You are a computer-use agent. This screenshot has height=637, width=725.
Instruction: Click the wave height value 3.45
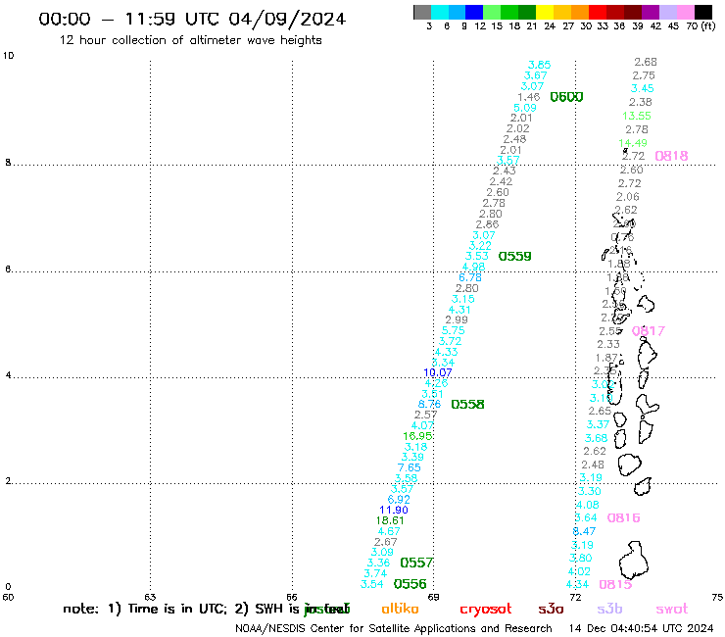tap(643, 88)
